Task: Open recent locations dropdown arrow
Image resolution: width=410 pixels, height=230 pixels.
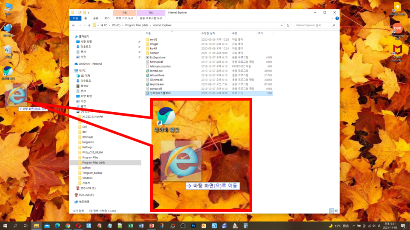Action: [x=85, y=25]
